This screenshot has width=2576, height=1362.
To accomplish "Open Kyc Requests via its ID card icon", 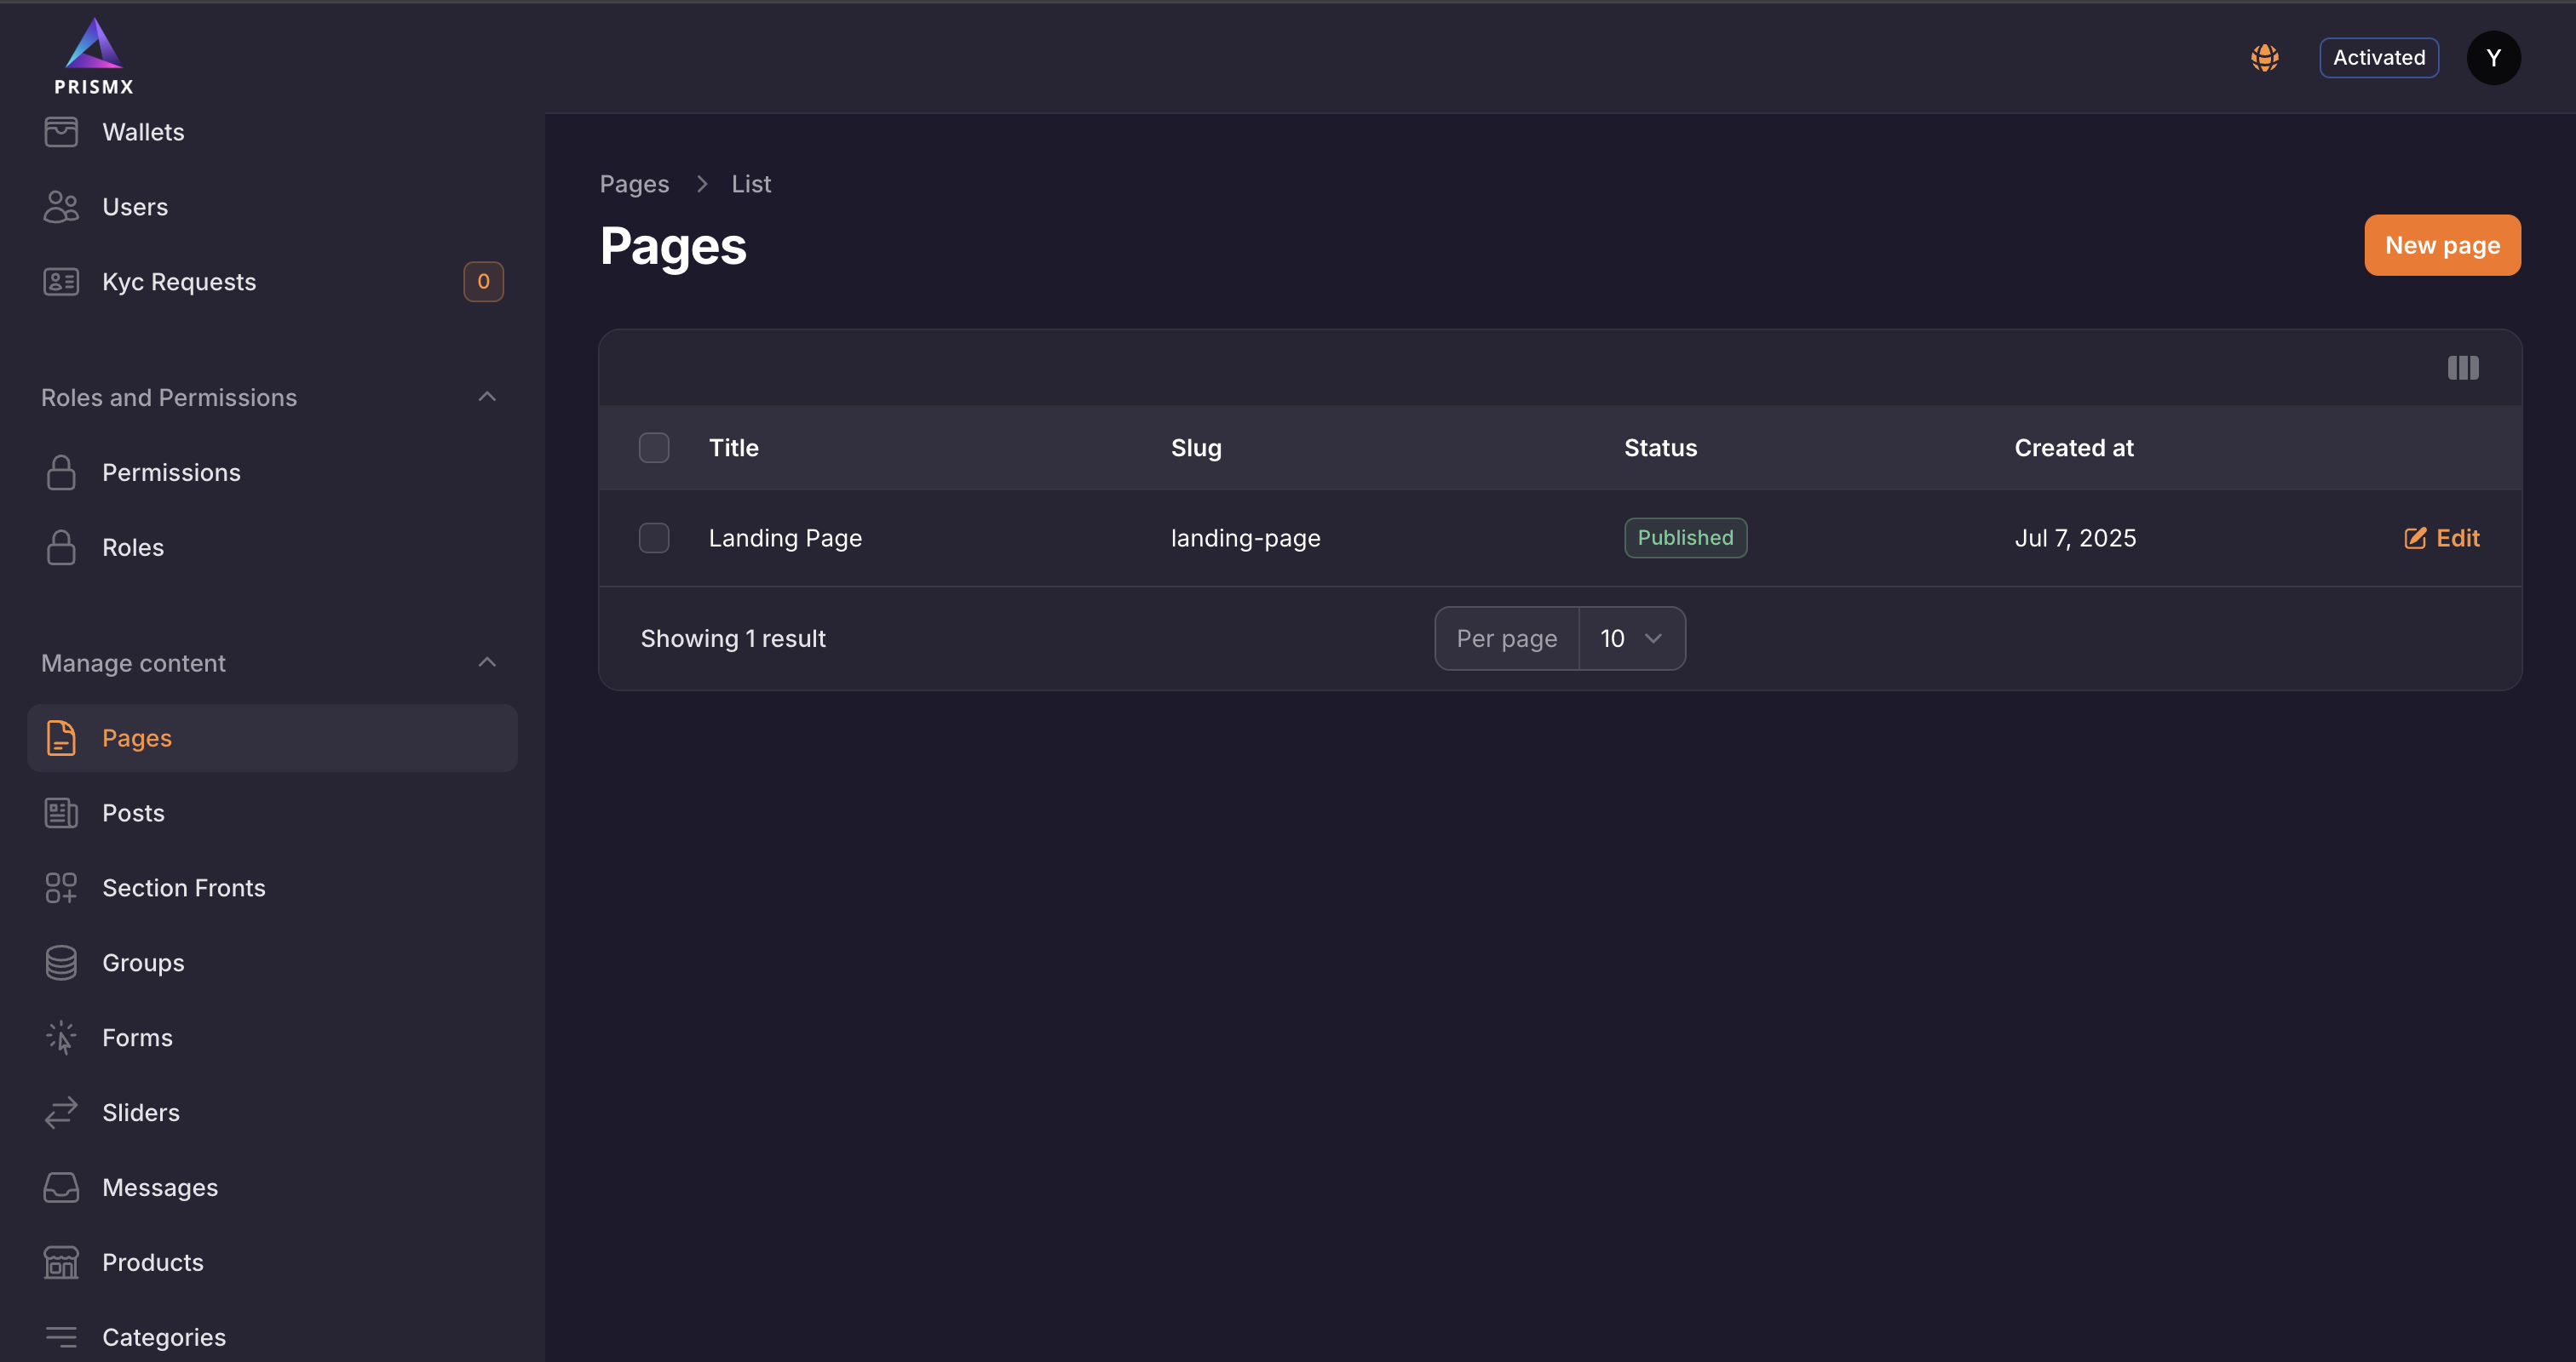I will click(61, 282).
